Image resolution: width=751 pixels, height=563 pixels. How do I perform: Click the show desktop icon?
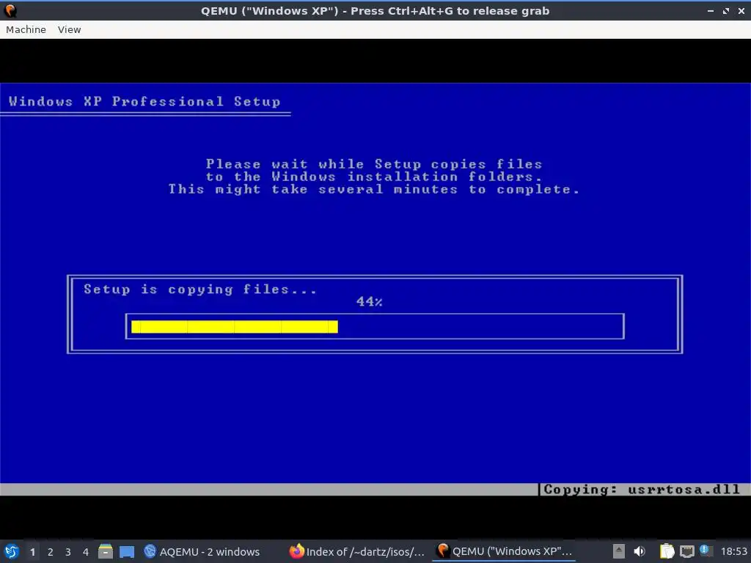click(127, 552)
